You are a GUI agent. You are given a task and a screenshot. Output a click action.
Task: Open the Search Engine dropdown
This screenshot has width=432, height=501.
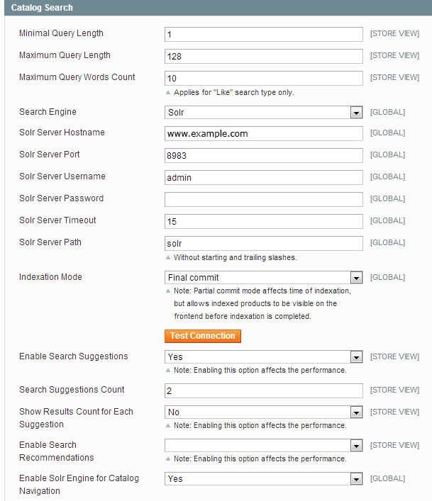pyautogui.click(x=263, y=113)
